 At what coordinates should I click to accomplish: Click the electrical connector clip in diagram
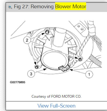pos(64,68)
